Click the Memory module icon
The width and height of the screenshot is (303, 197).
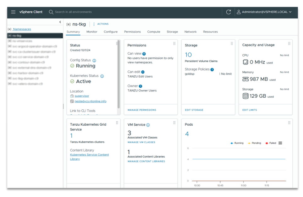pos(245,79)
